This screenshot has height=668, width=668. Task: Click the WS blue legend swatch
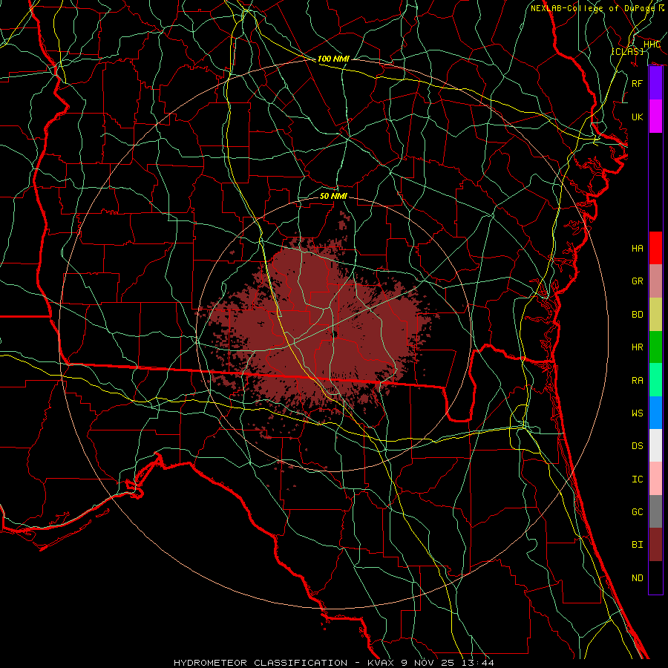[x=655, y=413]
